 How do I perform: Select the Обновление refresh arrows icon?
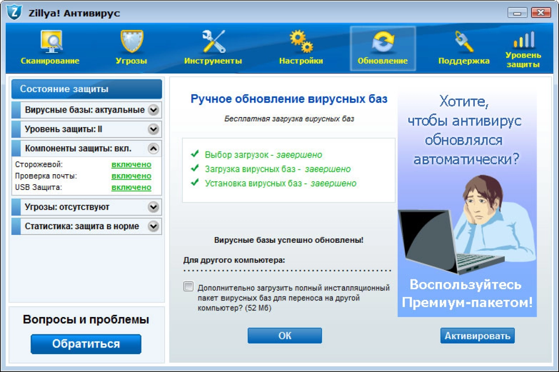coord(383,42)
